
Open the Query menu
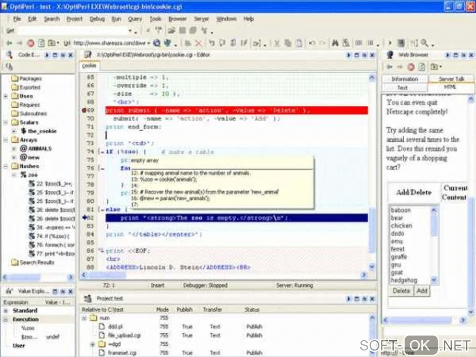click(135, 19)
